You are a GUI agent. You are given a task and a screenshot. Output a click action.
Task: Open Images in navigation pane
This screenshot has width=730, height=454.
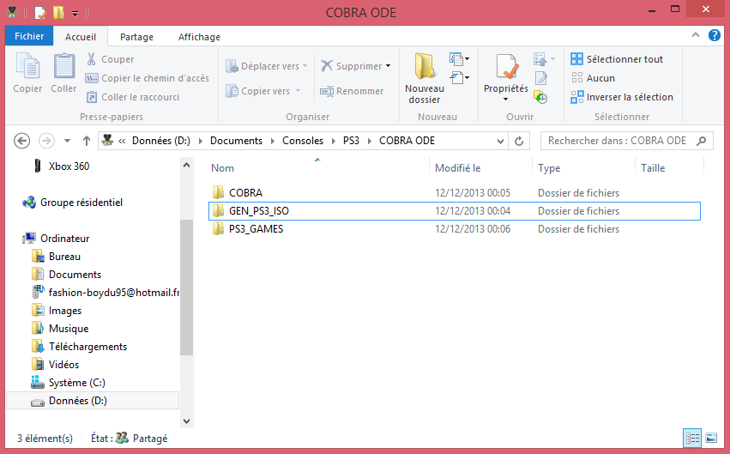[x=57, y=311]
